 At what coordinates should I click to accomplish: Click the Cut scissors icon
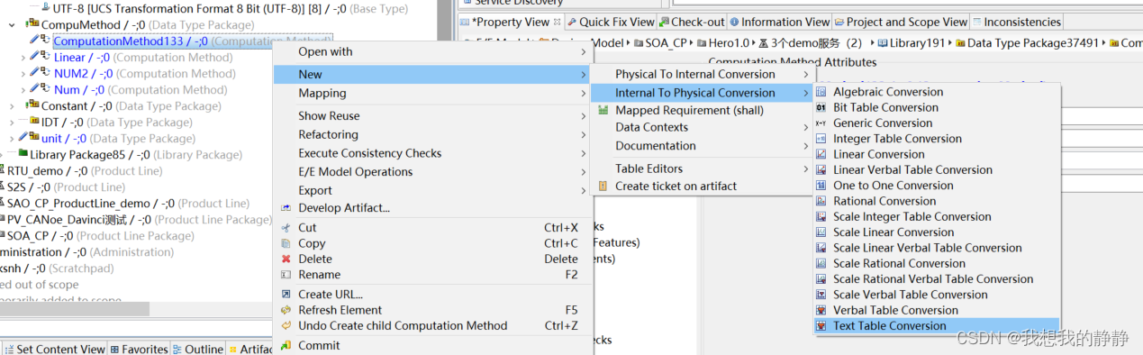pyautogui.click(x=286, y=228)
